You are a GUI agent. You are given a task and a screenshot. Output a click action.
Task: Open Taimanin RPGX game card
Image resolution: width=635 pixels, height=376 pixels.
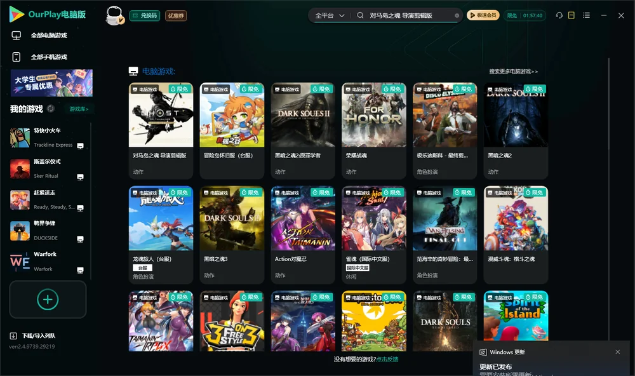pos(161,321)
